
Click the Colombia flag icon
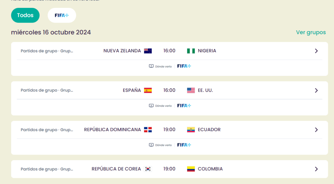coord(191,169)
